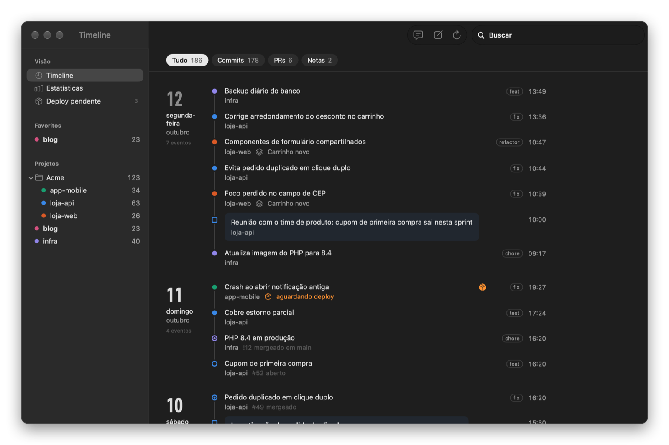
Task: Open commit Corrige arredondamento do desconto no carrinho
Action: 304,116
